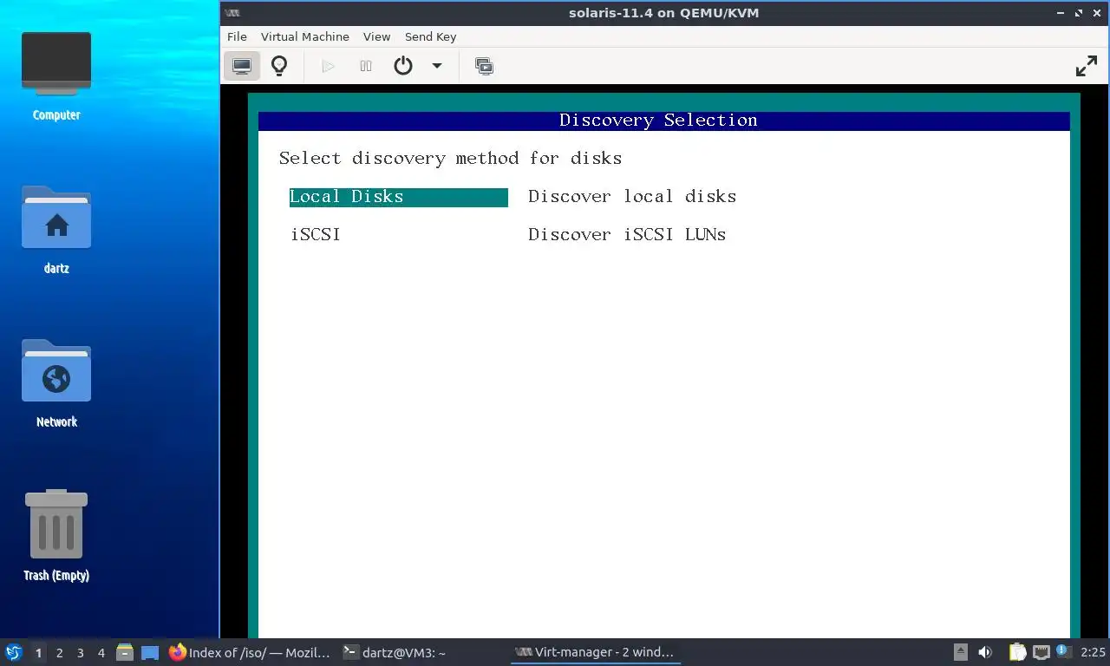Click 'Discover local disks' description
This screenshot has width=1110, height=666.
tap(632, 197)
